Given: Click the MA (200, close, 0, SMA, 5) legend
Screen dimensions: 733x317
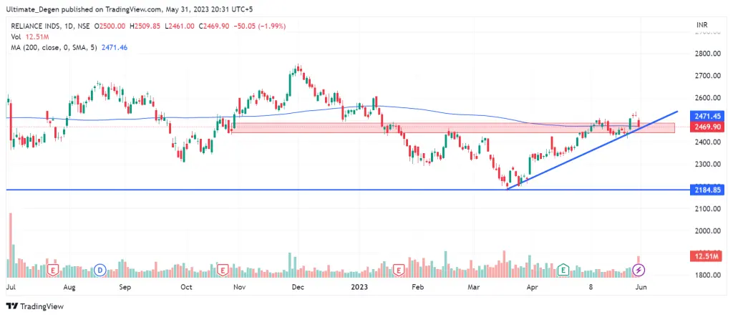Looking at the screenshot, I should tap(54, 47).
